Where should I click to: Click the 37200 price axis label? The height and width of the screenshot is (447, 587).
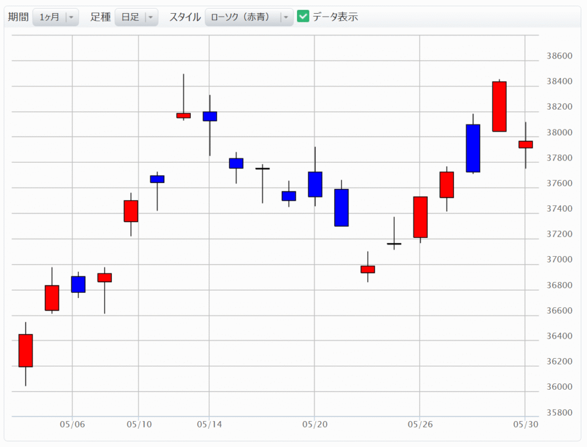tap(559, 234)
